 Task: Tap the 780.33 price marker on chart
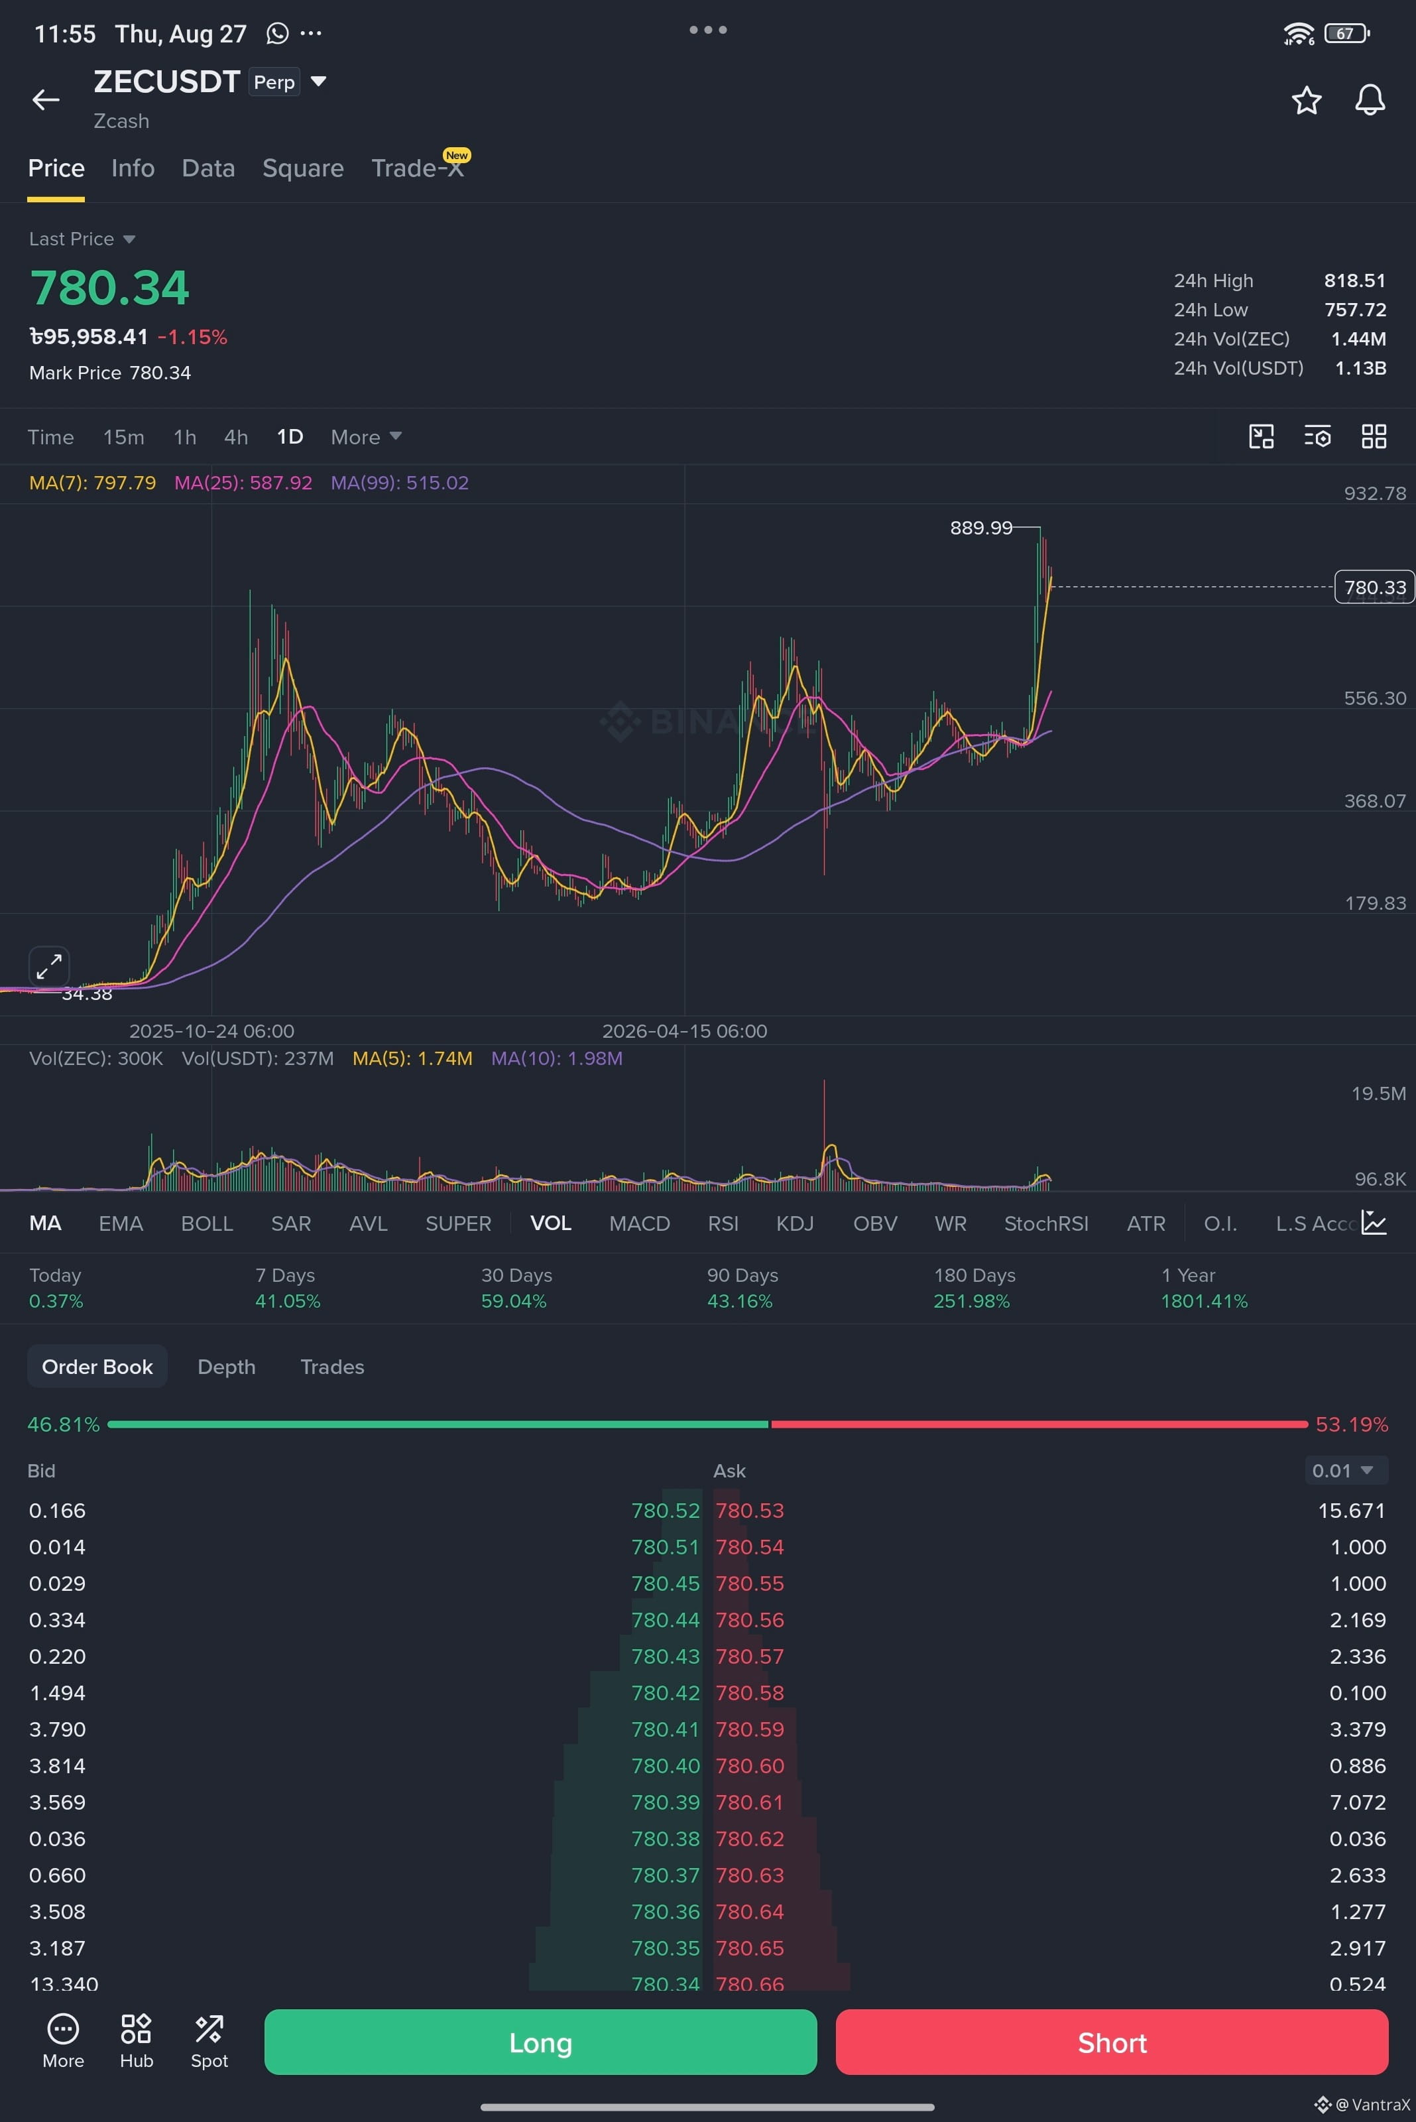click(x=1374, y=587)
